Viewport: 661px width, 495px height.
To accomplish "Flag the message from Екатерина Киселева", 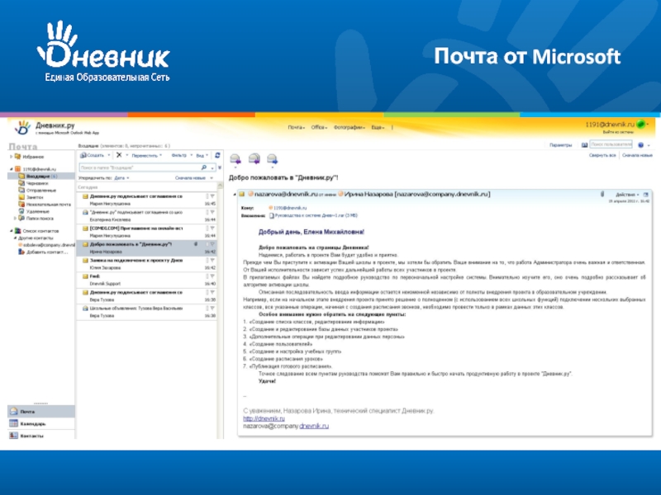I will click(x=212, y=213).
